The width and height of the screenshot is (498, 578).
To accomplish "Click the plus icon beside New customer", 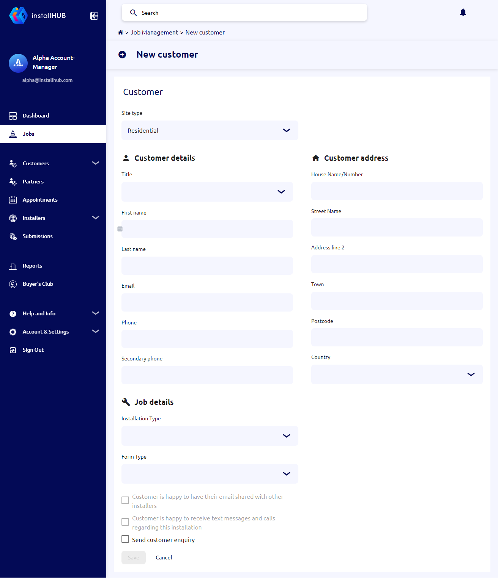I will point(122,55).
